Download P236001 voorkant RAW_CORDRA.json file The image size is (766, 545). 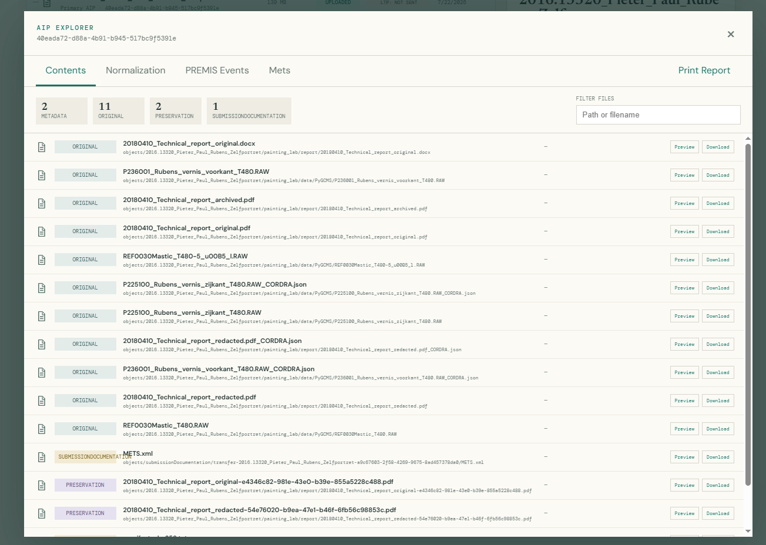pos(718,372)
